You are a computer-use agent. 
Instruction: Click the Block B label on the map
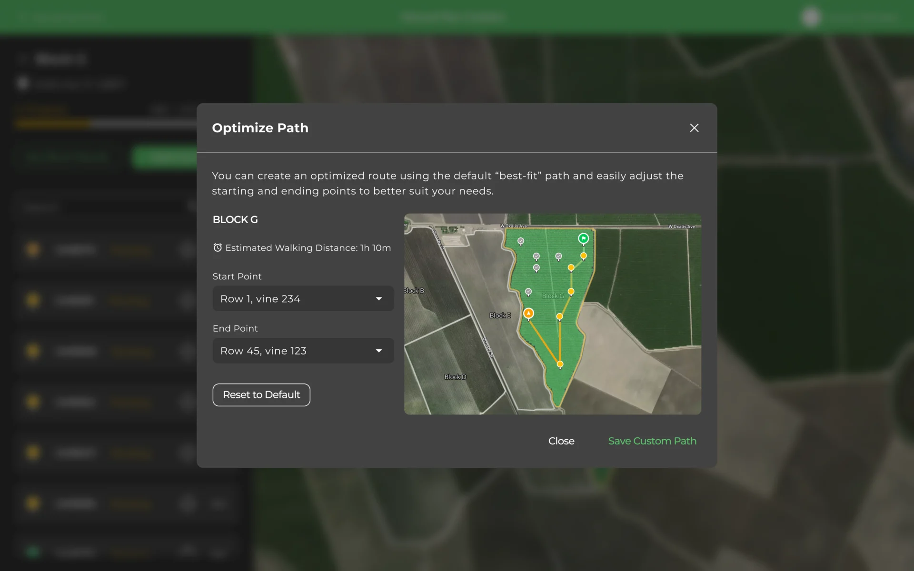pyautogui.click(x=414, y=291)
